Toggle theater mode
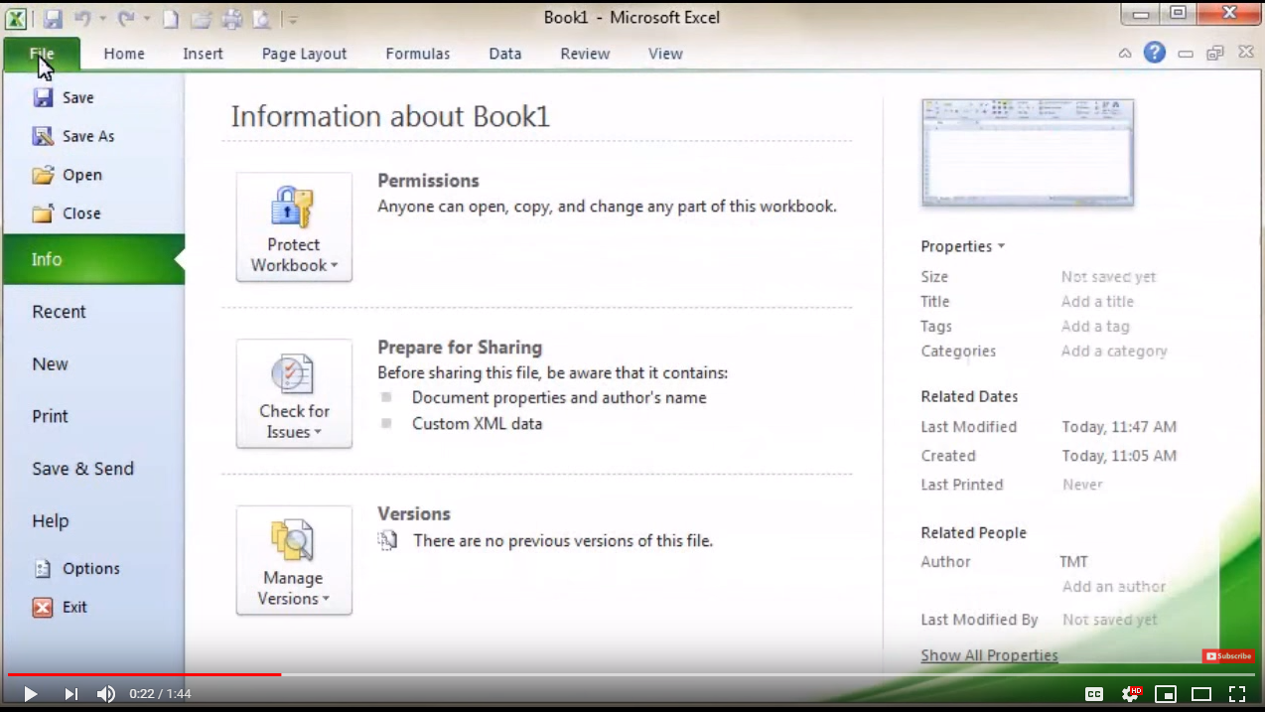The image size is (1265, 712). [1201, 694]
